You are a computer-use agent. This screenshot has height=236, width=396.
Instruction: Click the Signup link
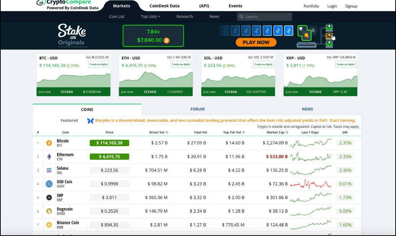351,6
